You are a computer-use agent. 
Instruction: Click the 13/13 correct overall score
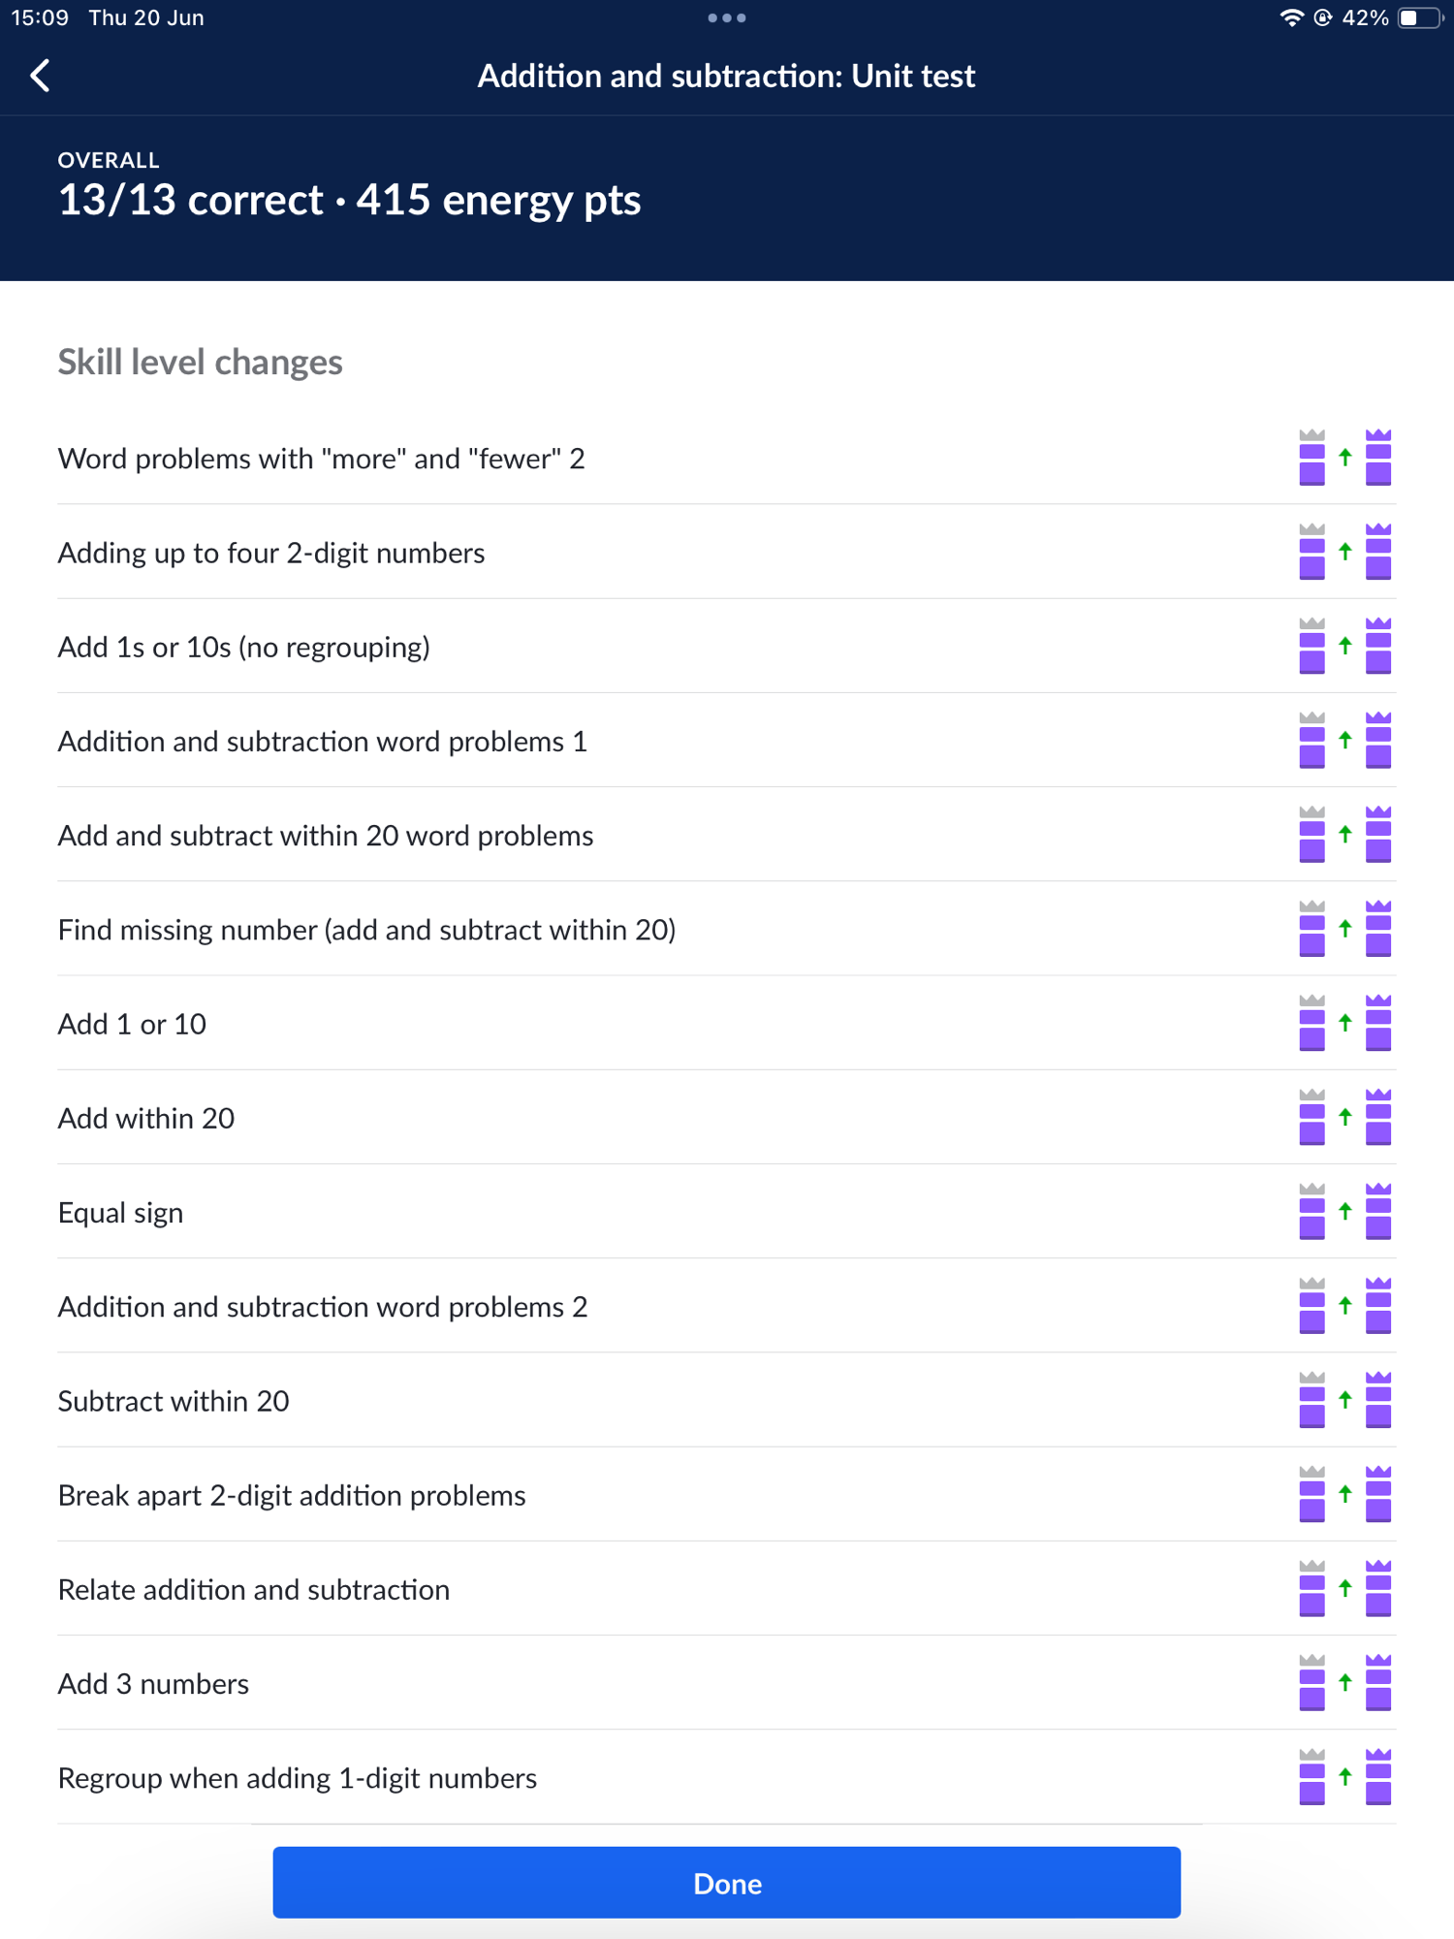click(190, 201)
